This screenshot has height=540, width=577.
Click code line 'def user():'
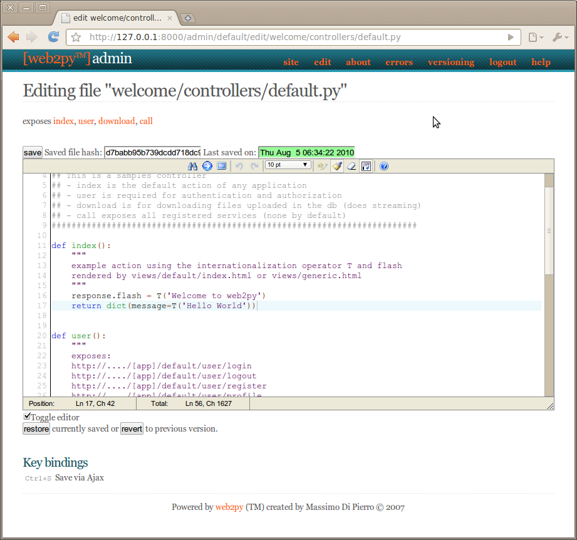[x=78, y=336]
